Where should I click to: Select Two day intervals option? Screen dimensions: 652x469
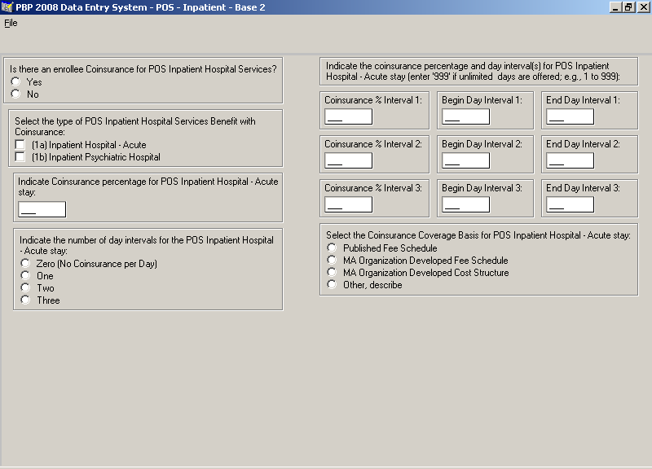[25, 287]
